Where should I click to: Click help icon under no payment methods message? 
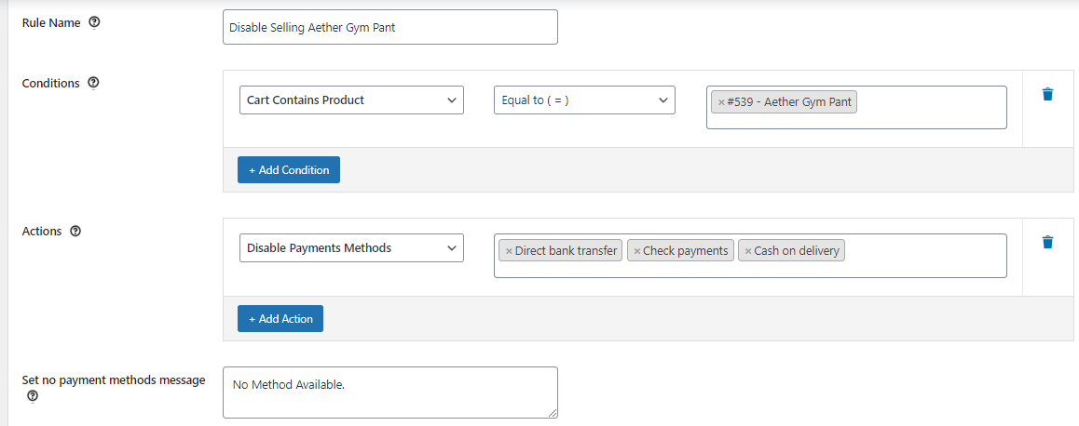coord(33,395)
